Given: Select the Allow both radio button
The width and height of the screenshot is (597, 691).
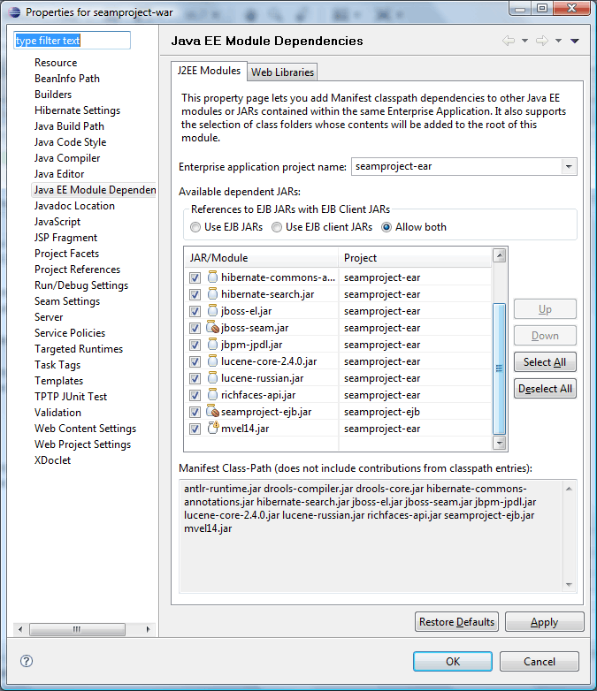Looking at the screenshot, I should click(387, 227).
